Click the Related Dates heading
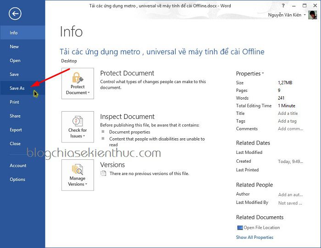321x248 pixels. tap(253, 143)
